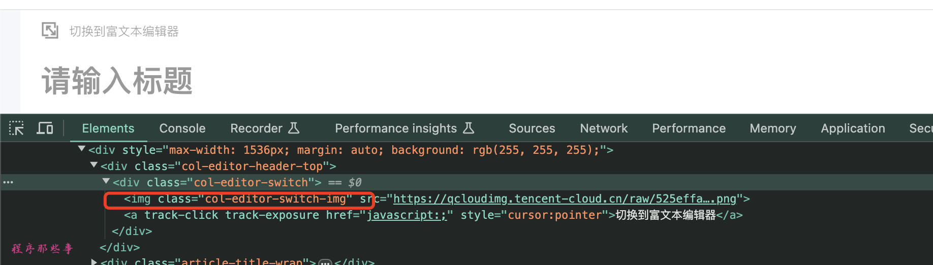Image resolution: width=933 pixels, height=265 pixels.
Task: Go to the Application tab
Action: [x=853, y=128]
